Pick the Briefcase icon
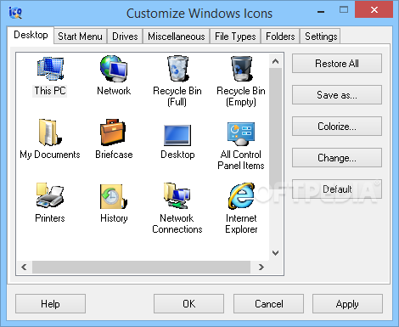The image size is (399, 327). tap(113, 132)
